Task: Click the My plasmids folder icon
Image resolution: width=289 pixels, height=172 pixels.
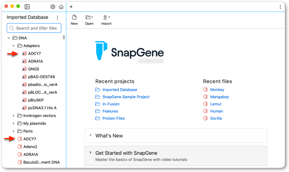Action: tap(20, 123)
